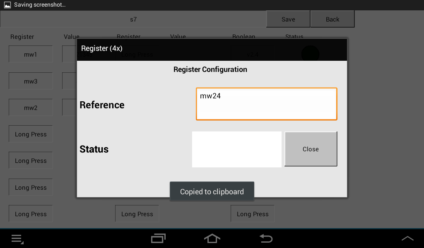Viewport: 424px width, 248px height.
Task: Select the mw1 register button
Action: tap(31, 54)
